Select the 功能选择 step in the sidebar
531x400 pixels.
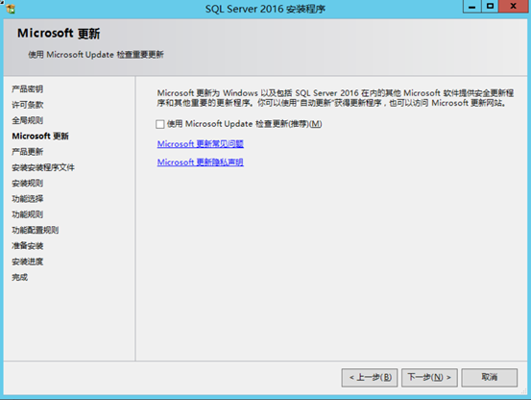pyautogui.click(x=28, y=199)
